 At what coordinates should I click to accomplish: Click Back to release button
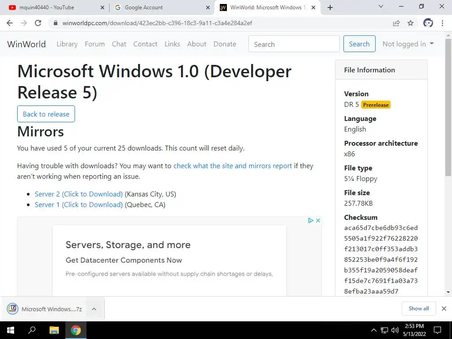[x=46, y=114]
